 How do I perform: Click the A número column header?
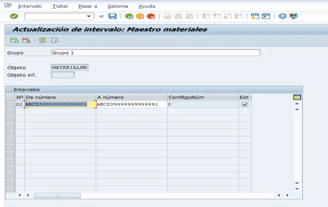pos(132,97)
